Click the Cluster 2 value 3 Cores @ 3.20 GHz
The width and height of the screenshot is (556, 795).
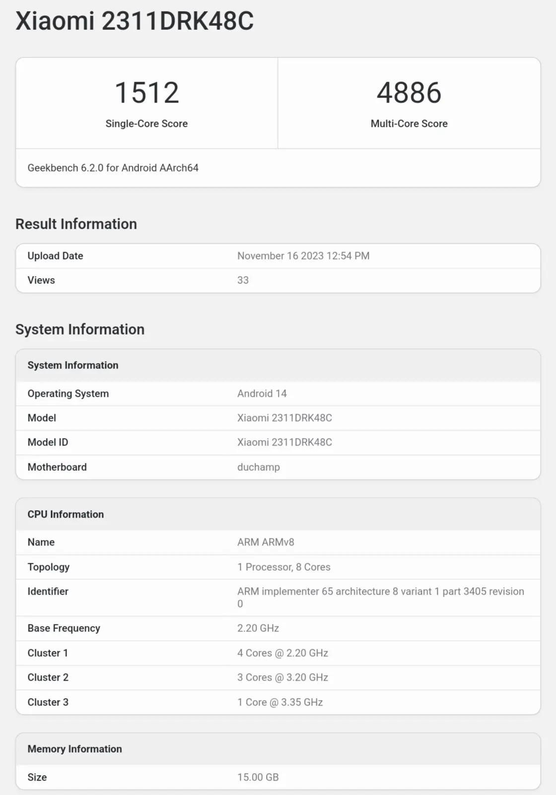(282, 678)
